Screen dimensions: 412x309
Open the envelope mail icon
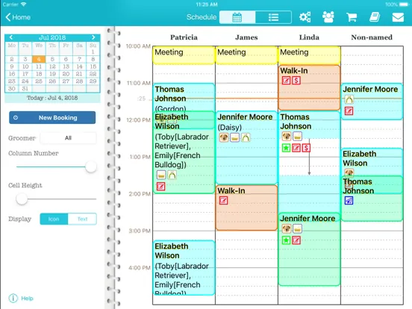[398, 17]
